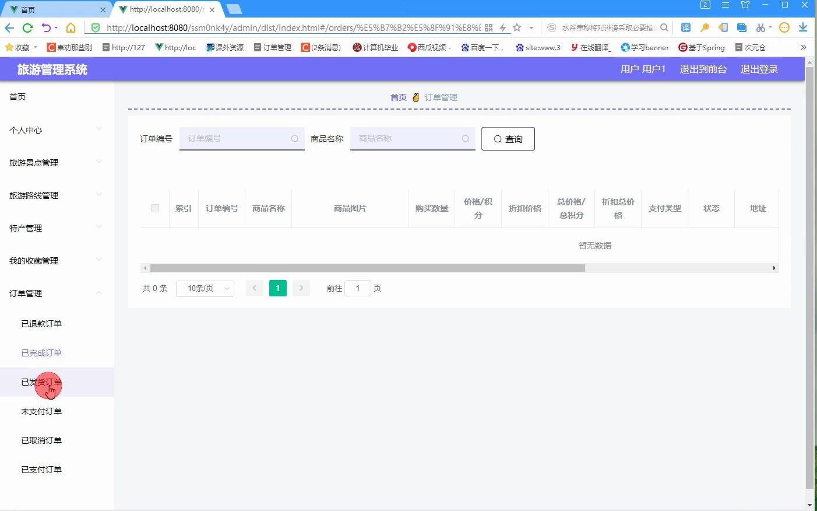
Task: Click the browser address bar URL
Action: 294,27
